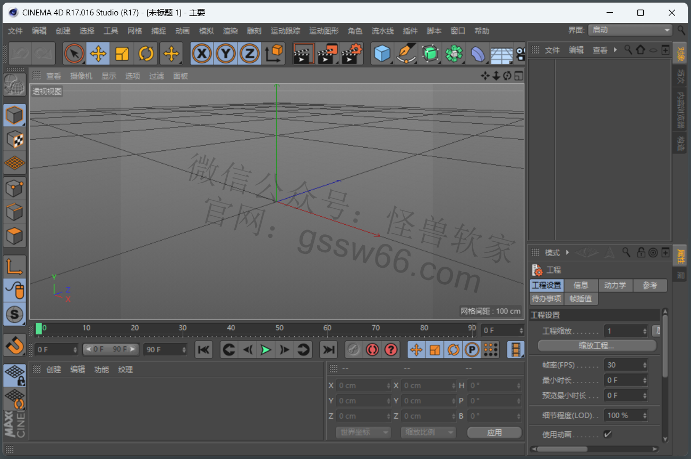The width and height of the screenshot is (691, 459).
Task: Switch to the 动力学 tab
Action: [x=615, y=285]
